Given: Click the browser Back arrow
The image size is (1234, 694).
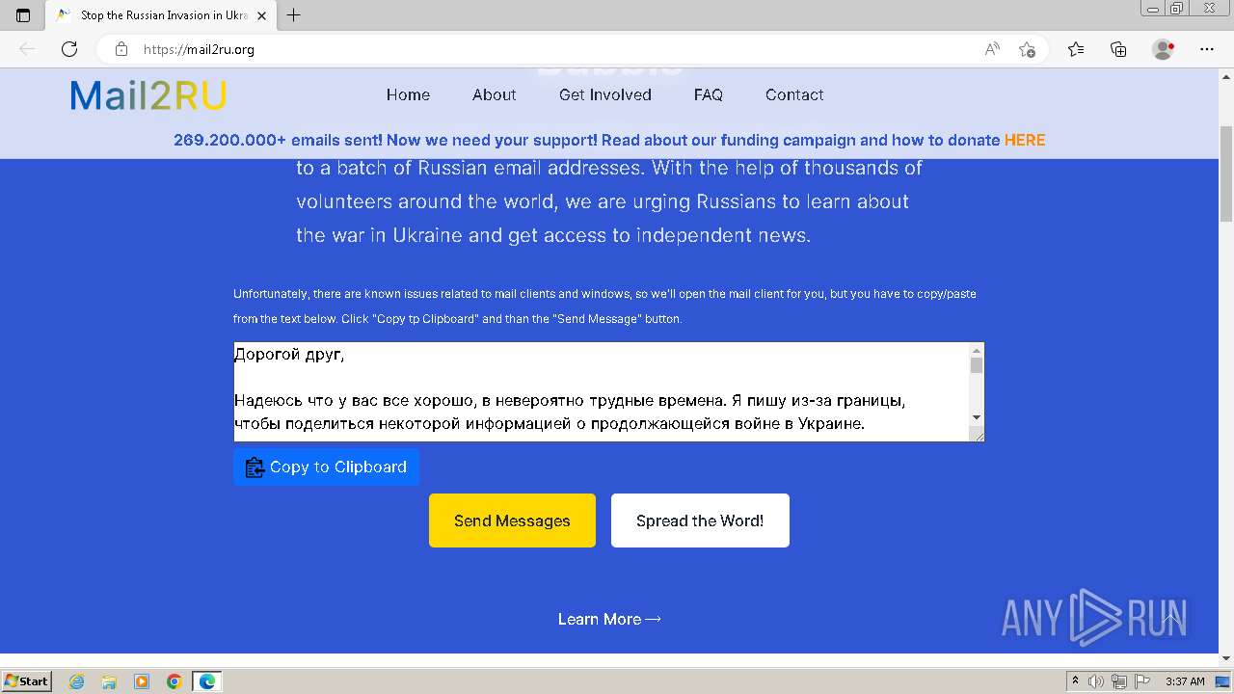Looking at the screenshot, I should [27, 49].
